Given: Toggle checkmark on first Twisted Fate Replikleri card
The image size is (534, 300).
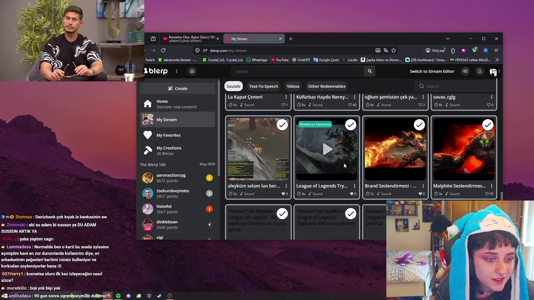Looking at the screenshot, I should (x=282, y=214).
